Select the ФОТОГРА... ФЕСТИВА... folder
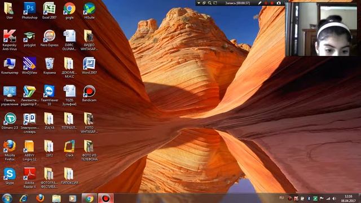This screenshot has height=203, width=361. point(49,178)
